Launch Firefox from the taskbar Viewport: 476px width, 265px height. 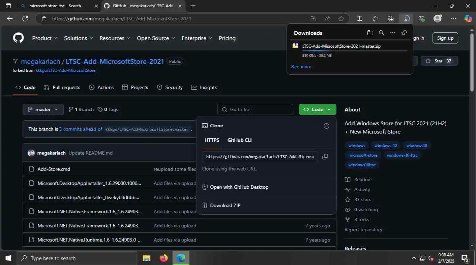[164, 258]
